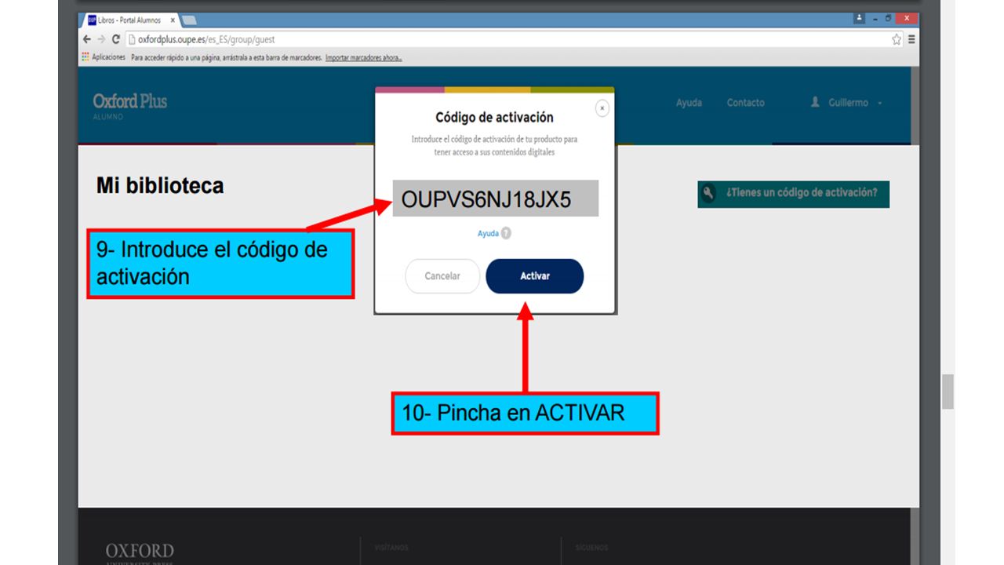
Task: Click the Chrome user profile button
Action: [x=860, y=17]
